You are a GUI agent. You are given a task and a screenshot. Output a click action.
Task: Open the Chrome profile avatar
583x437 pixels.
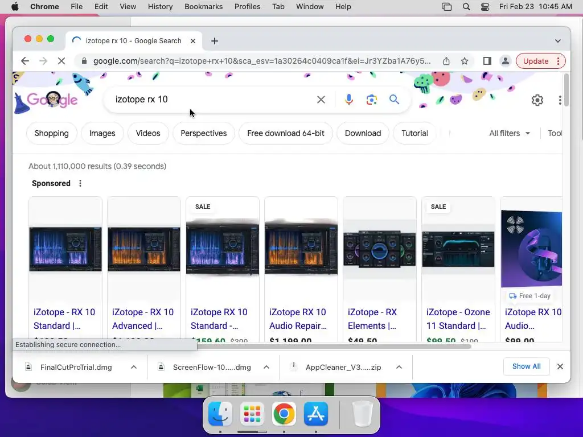coord(506,61)
